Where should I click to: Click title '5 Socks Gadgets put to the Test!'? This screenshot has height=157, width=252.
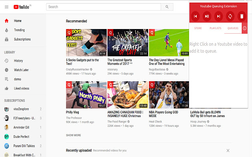(x=82, y=62)
